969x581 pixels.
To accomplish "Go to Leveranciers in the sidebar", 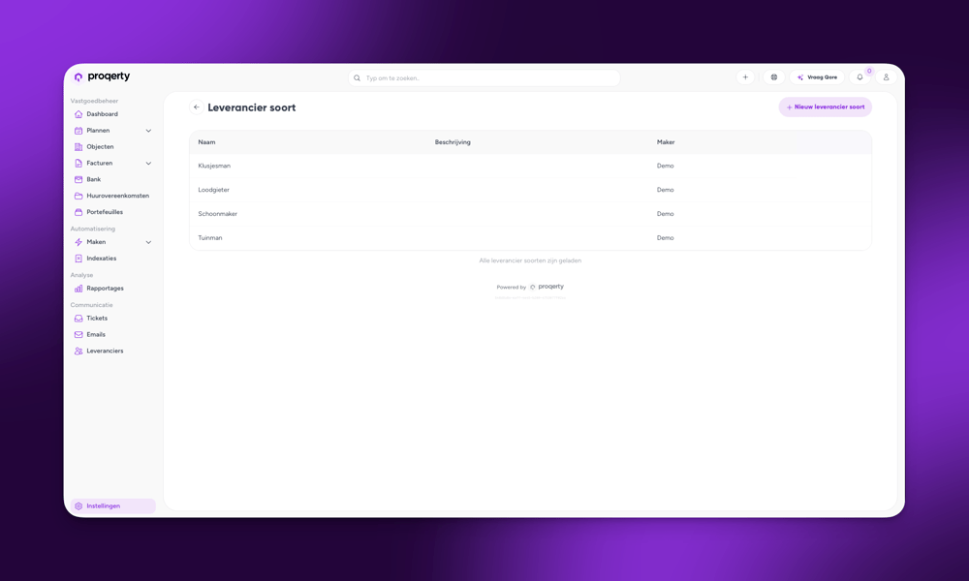I will [105, 351].
